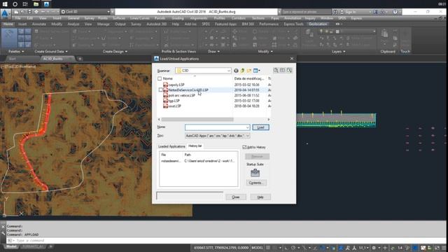Image resolution: width=448 pixels, height=252 pixels.
Task: Open Cortana search circle in taskbar
Action: [x=15, y=4]
